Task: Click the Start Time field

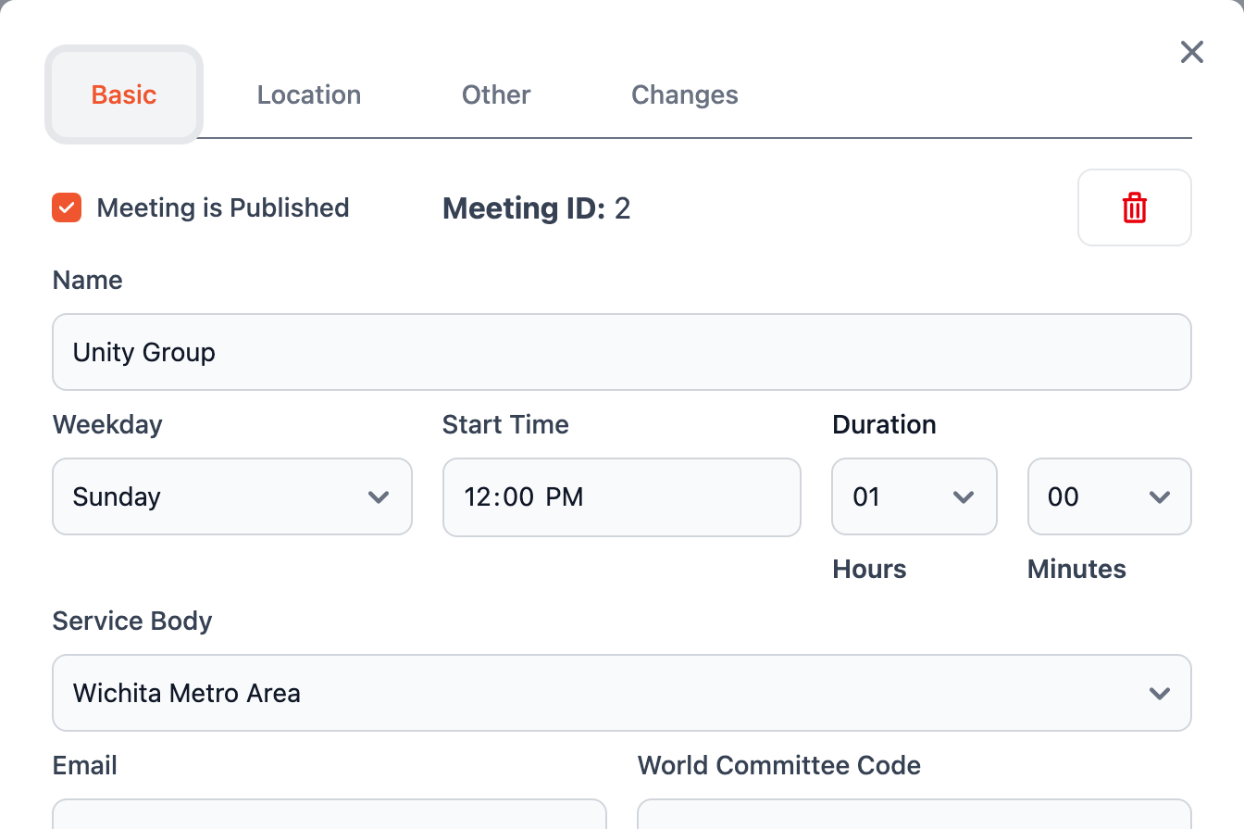Action: point(622,496)
